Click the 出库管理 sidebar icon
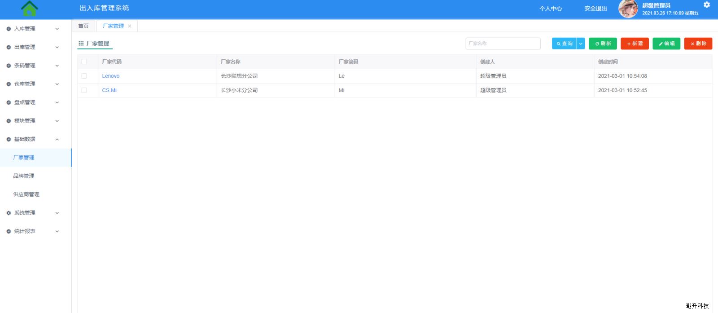718x313 pixels. [x=9, y=47]
